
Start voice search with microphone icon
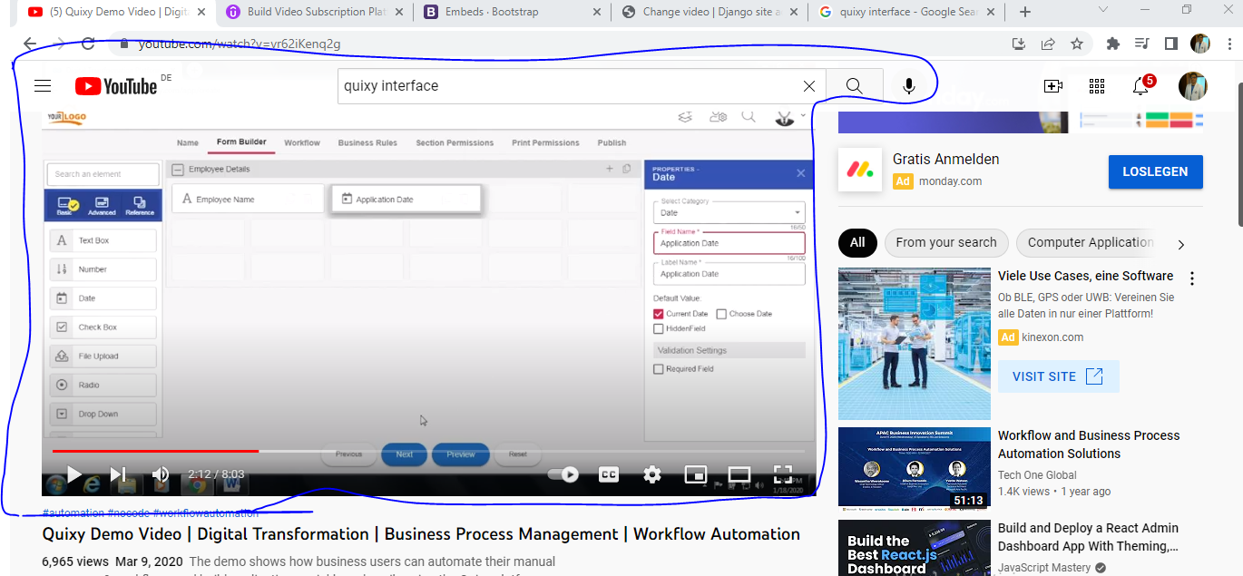908,86
